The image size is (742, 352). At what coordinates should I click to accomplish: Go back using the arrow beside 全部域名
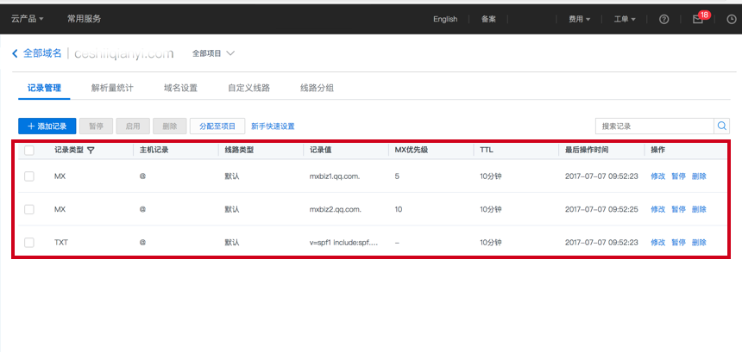tap(15, 53)
